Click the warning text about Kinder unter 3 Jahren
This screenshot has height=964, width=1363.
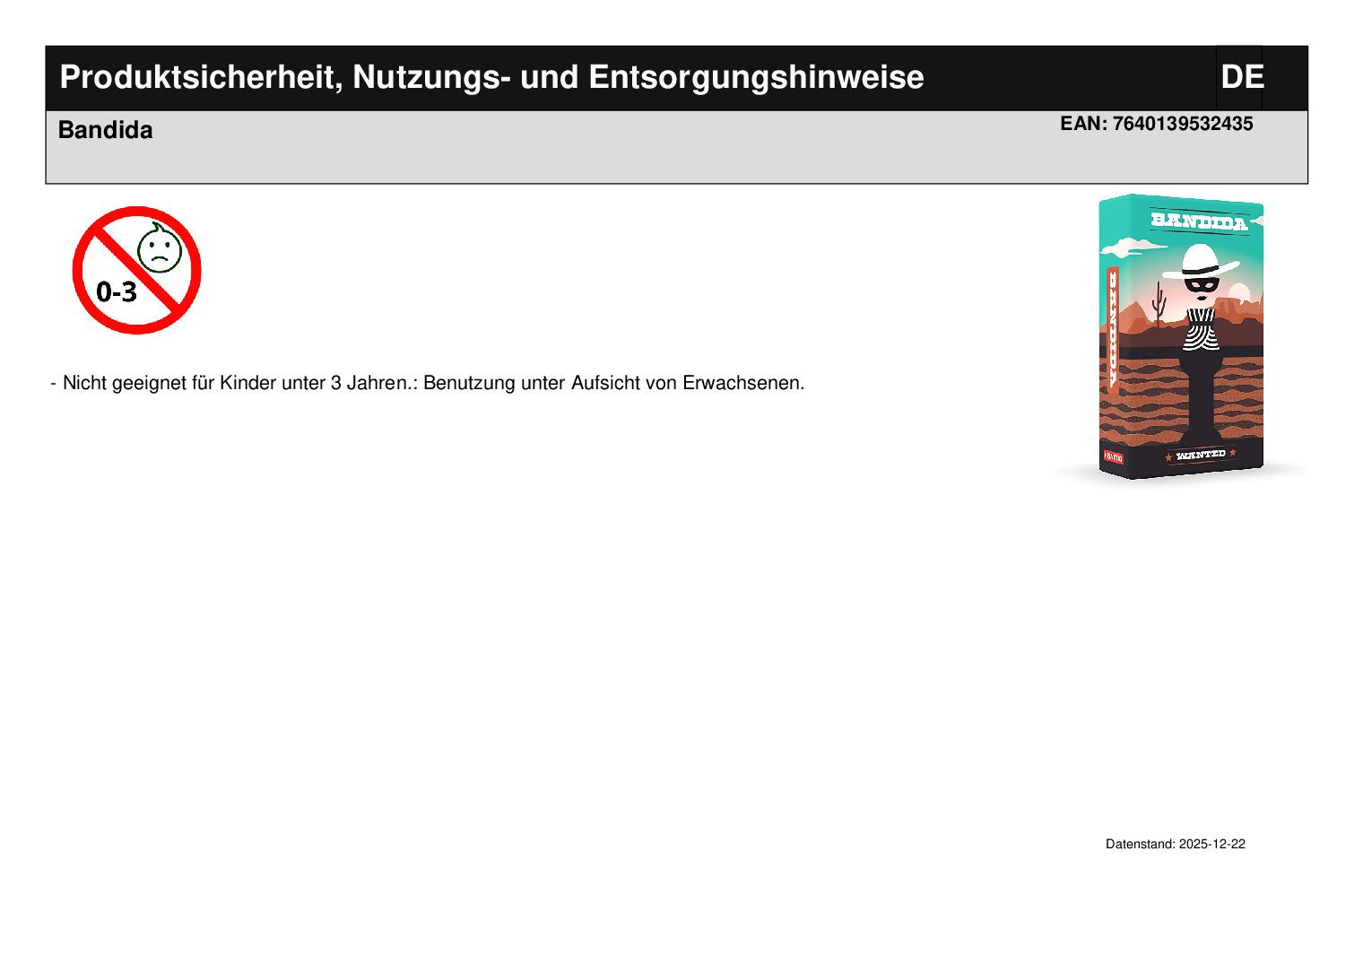[x=428, y=383]
